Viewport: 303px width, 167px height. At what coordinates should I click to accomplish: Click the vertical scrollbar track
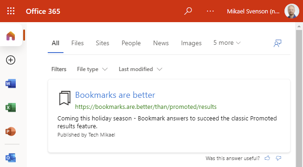point(299,98)
